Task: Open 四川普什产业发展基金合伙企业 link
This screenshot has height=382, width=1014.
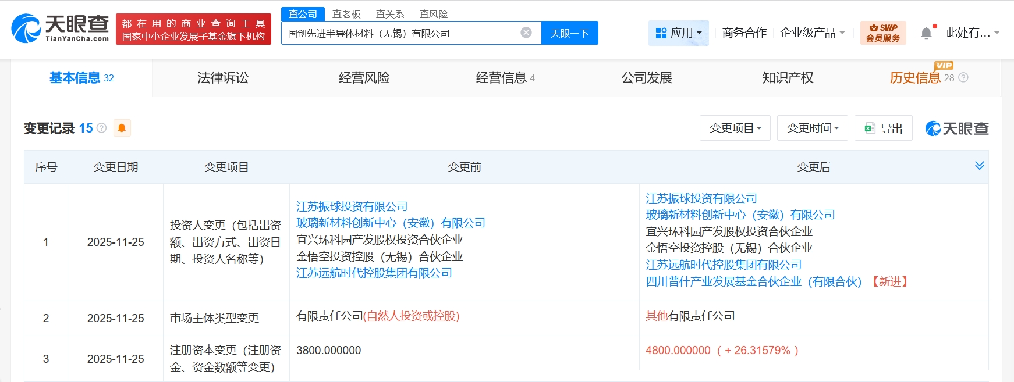Action: [x=753, y=282]
